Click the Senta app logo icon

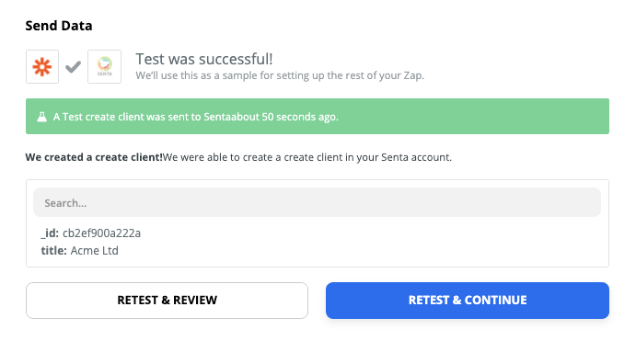pyautogui.click(x=104, y=67)
